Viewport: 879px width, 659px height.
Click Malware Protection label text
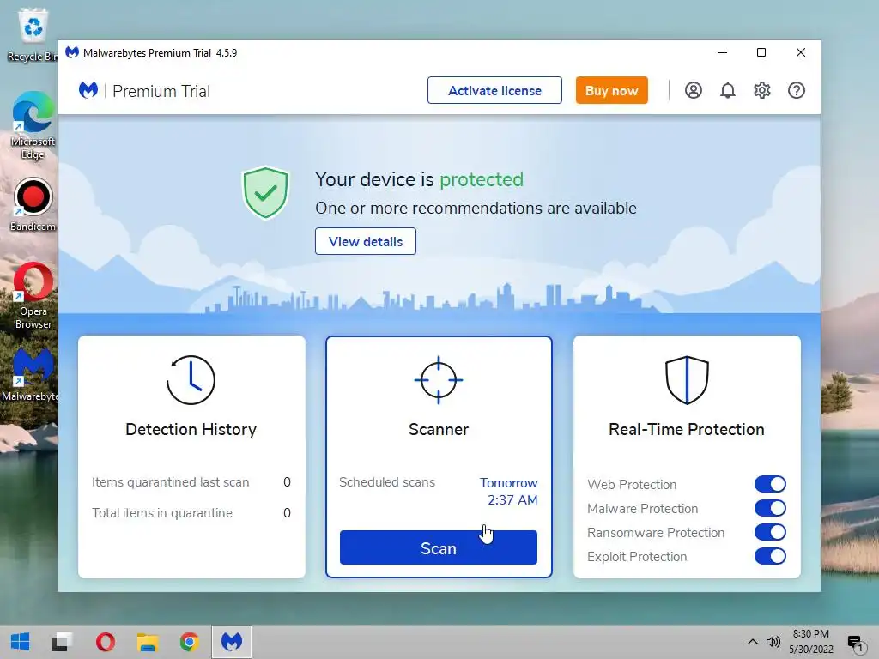(642, 508)
